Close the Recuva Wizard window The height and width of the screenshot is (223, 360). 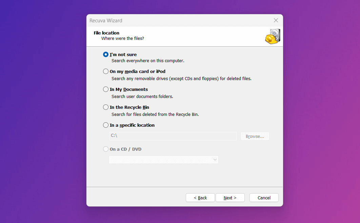(276, 20)
